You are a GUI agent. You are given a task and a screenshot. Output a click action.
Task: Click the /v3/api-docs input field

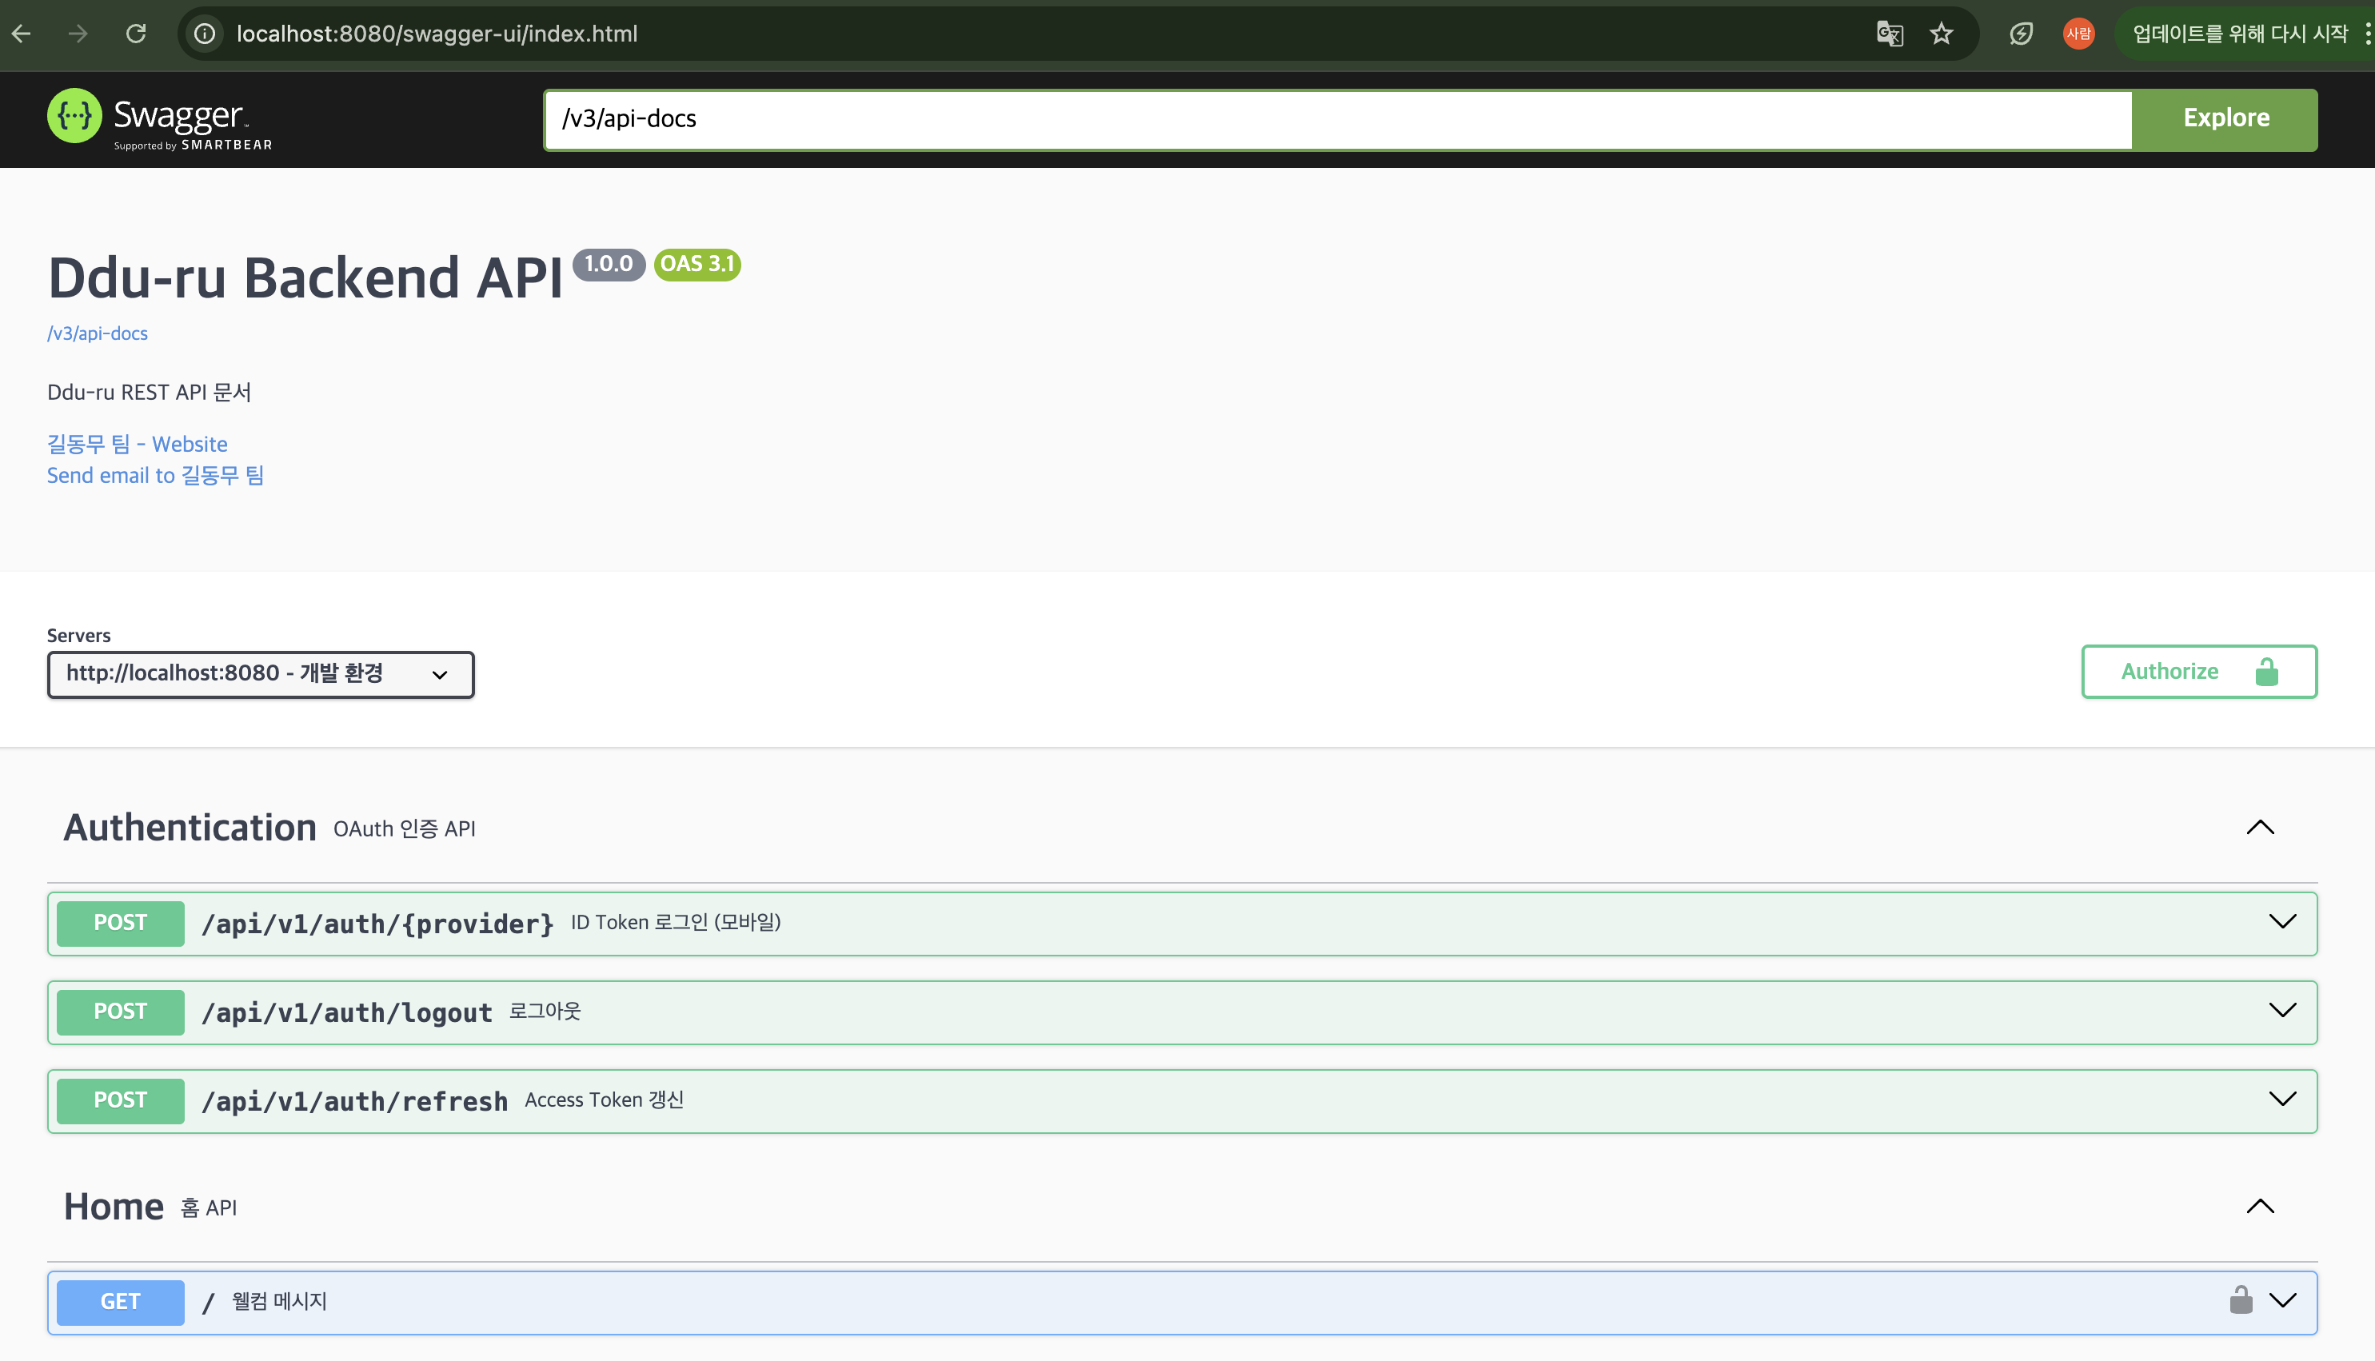tap(1336, 118)
